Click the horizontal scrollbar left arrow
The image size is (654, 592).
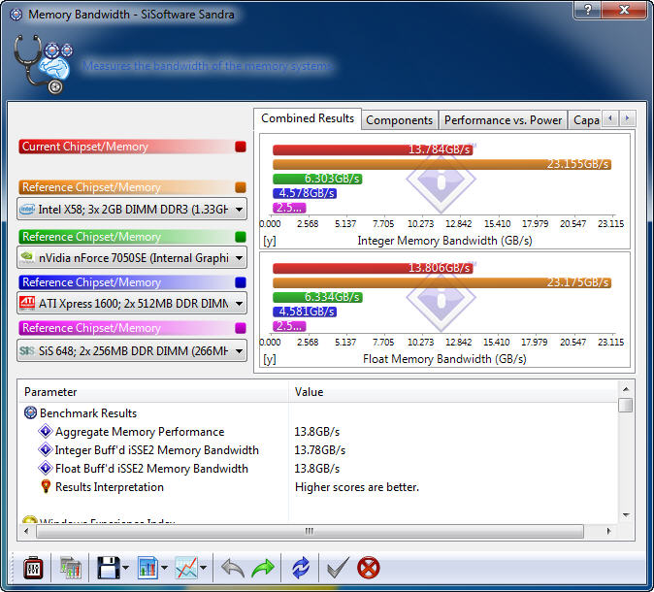(x=27, y=531)
